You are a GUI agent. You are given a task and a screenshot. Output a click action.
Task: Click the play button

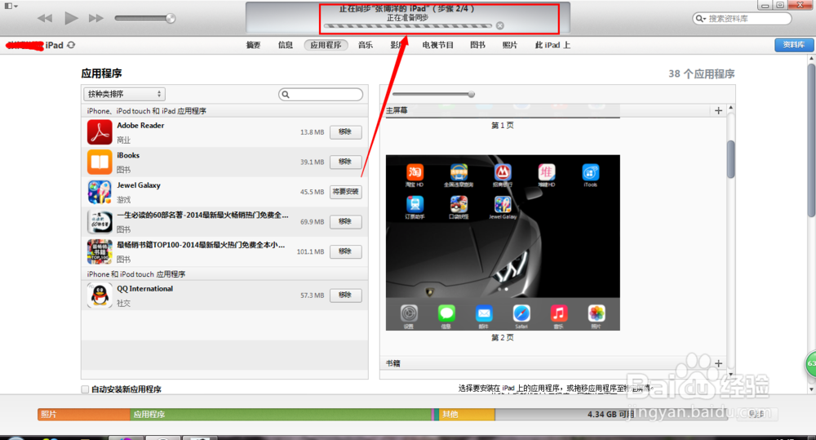click(71, 18)
